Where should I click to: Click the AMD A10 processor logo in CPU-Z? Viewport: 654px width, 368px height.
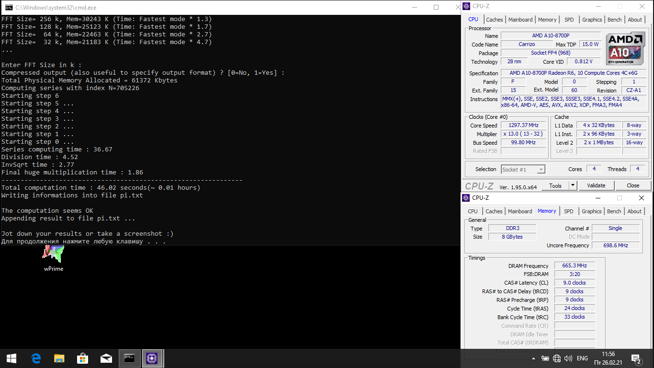[626, 48]
